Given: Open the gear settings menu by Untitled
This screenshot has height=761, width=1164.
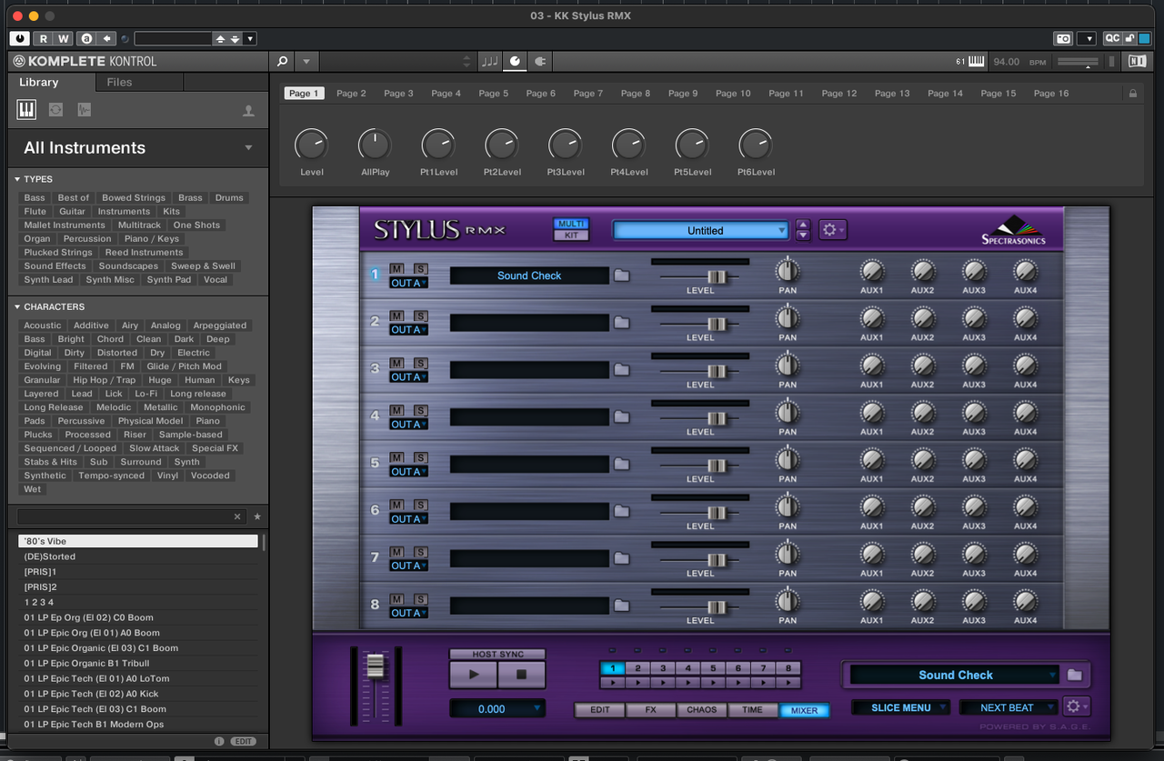Looking at the screenshot, I should (x=832, y=230).
